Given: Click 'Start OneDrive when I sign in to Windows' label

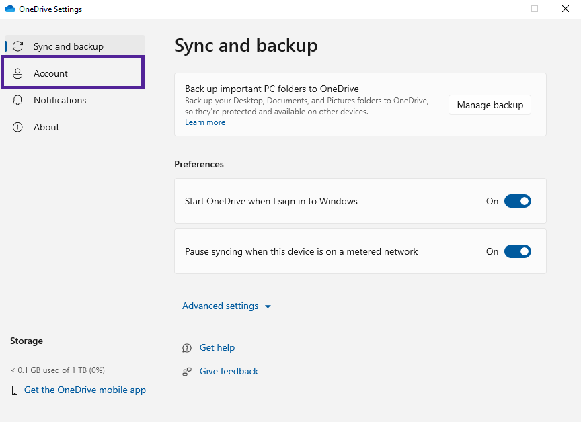Looking at the screenshot, I should 271,201.
